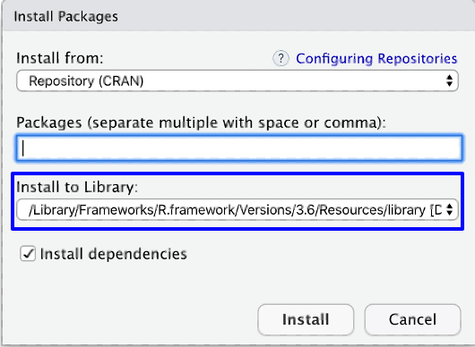Click the 'Repository (CRAN)' text
The width and height of the screenshot is (475, 347).
pos(86,81)
